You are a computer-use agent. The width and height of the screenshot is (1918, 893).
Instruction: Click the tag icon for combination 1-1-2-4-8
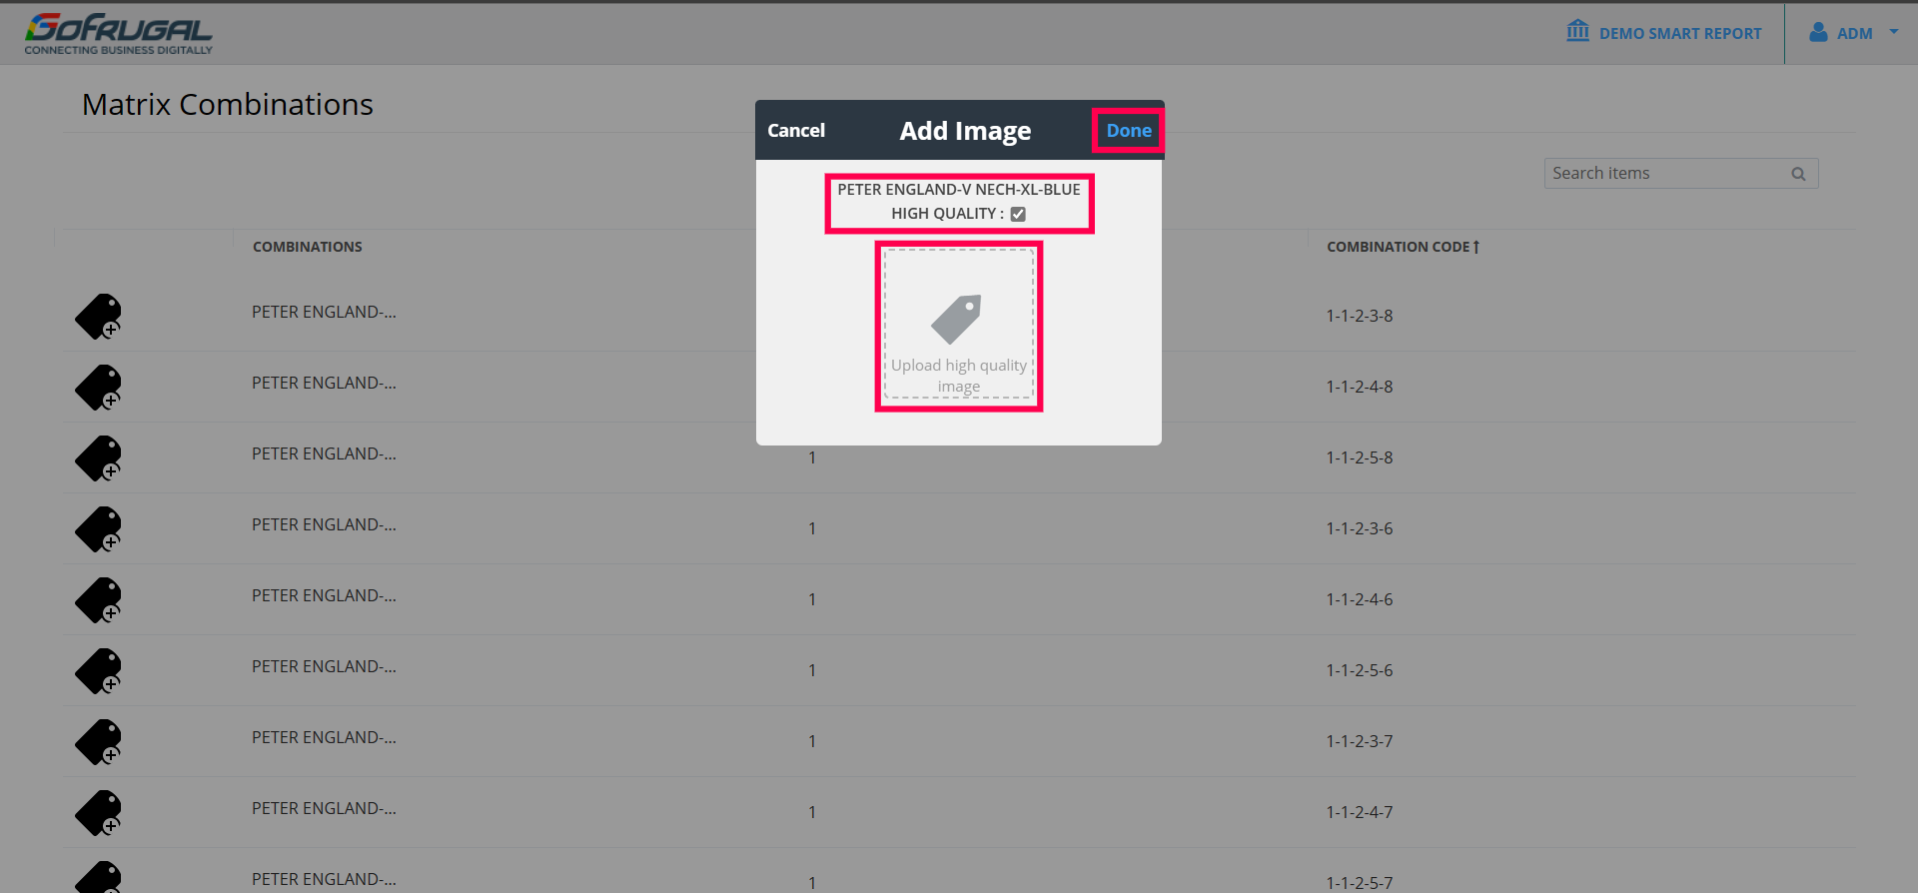point(99,387)
